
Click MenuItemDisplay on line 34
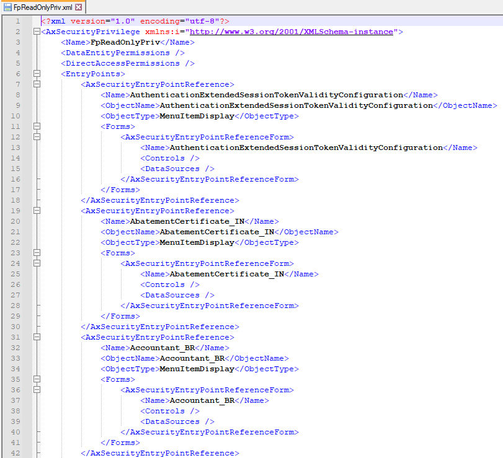pyautogui.click(x=197, y=369)
